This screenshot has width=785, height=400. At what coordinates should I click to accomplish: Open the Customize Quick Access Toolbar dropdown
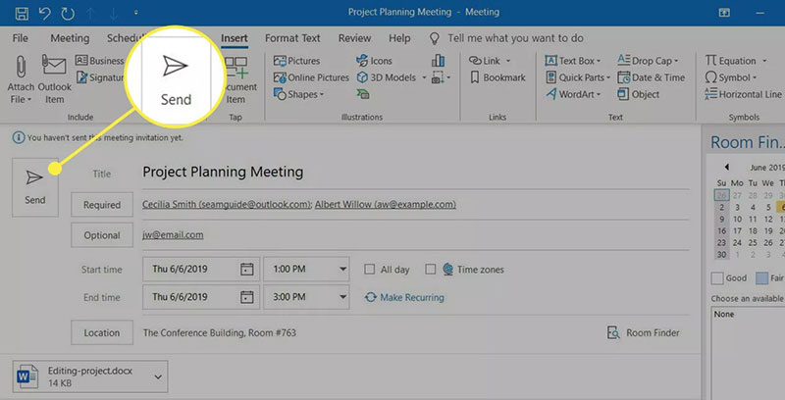pos(135,13)
